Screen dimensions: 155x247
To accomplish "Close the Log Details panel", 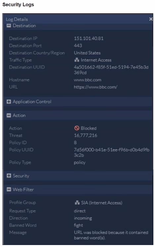I will (151, 19).
